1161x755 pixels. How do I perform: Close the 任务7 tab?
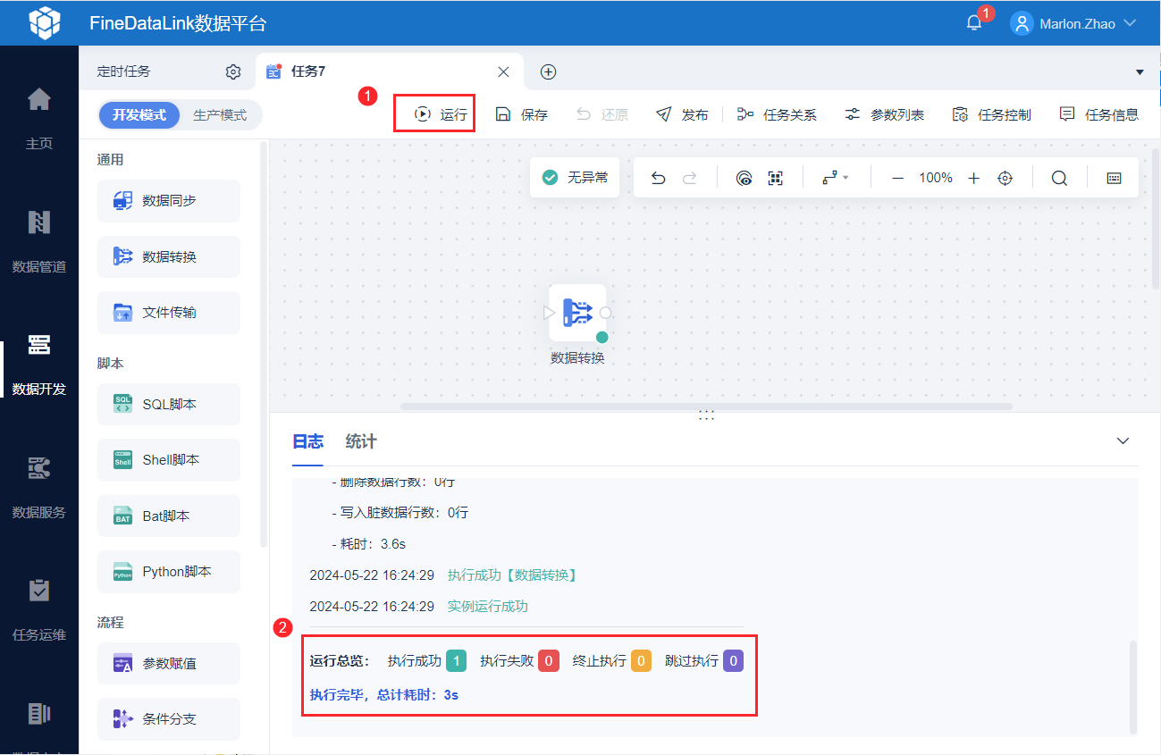click(x=503, y=71)
